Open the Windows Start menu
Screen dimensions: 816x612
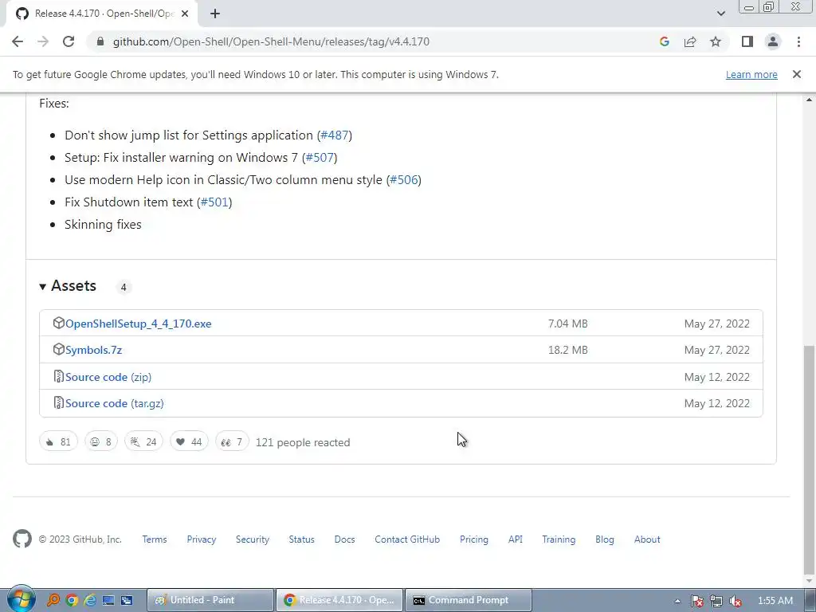pos(21,599)
